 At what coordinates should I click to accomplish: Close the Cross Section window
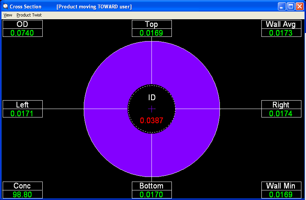(x=299, y=7)
